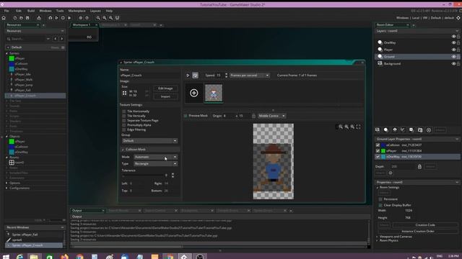Click the Stop toolbar icon
This screenshot has width=462, height=259.
[63, 18]
